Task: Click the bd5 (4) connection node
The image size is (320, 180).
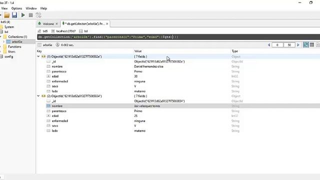Action: pos(5,22)
